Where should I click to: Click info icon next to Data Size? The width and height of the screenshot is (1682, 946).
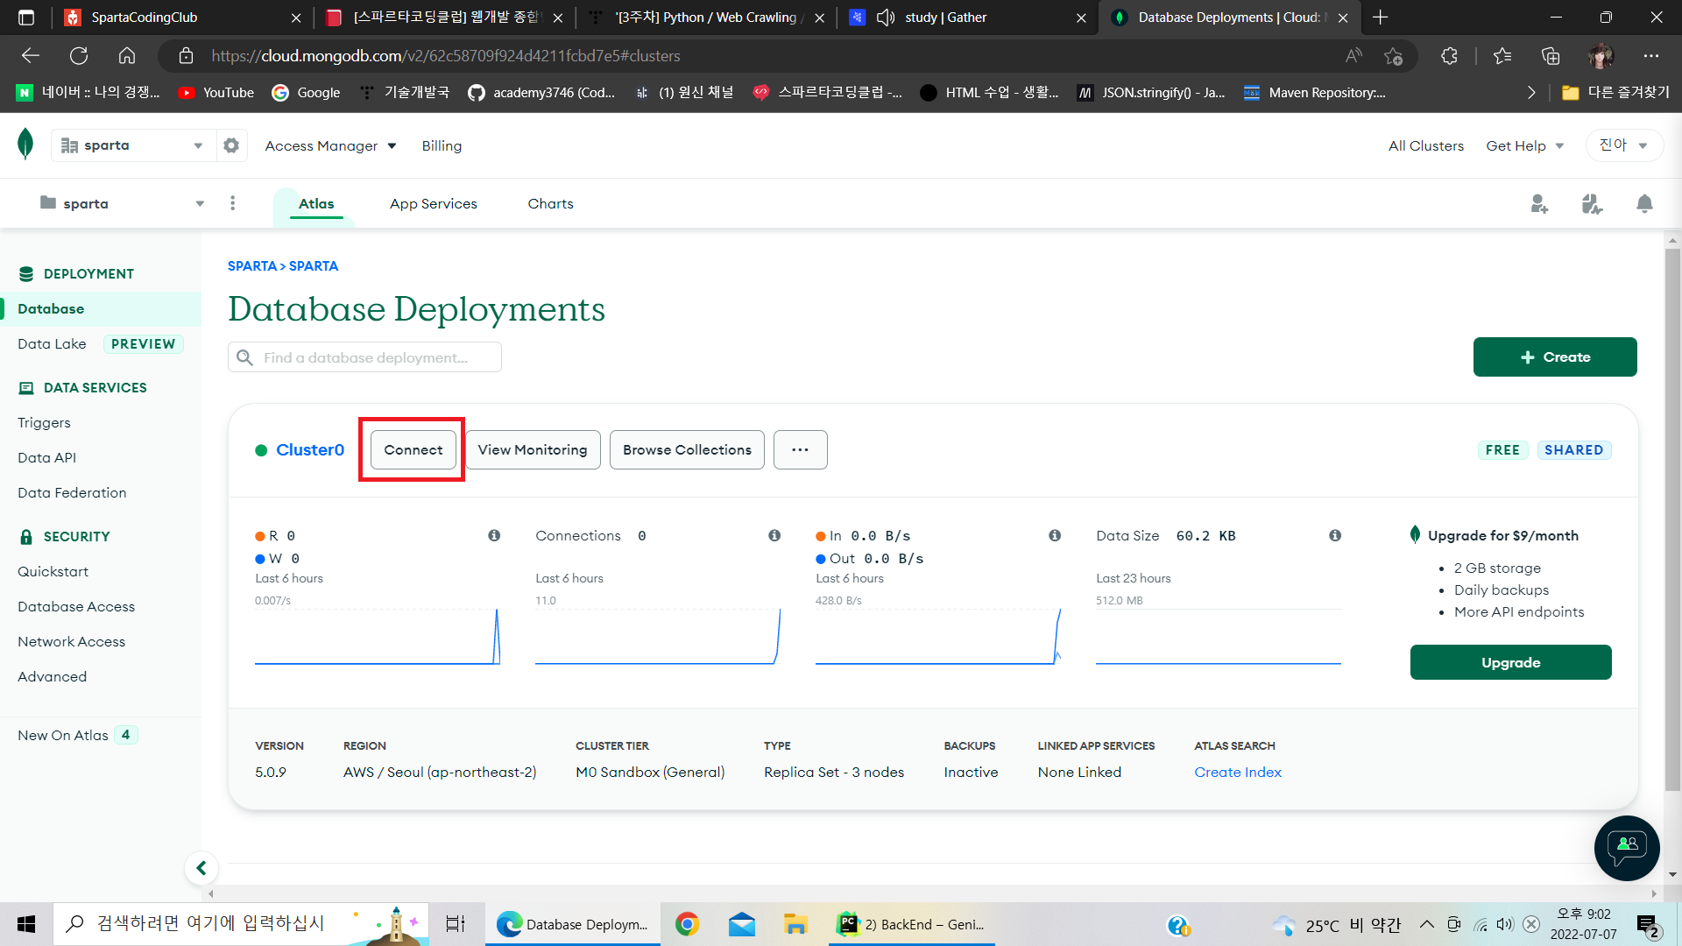coord(1335,535)
